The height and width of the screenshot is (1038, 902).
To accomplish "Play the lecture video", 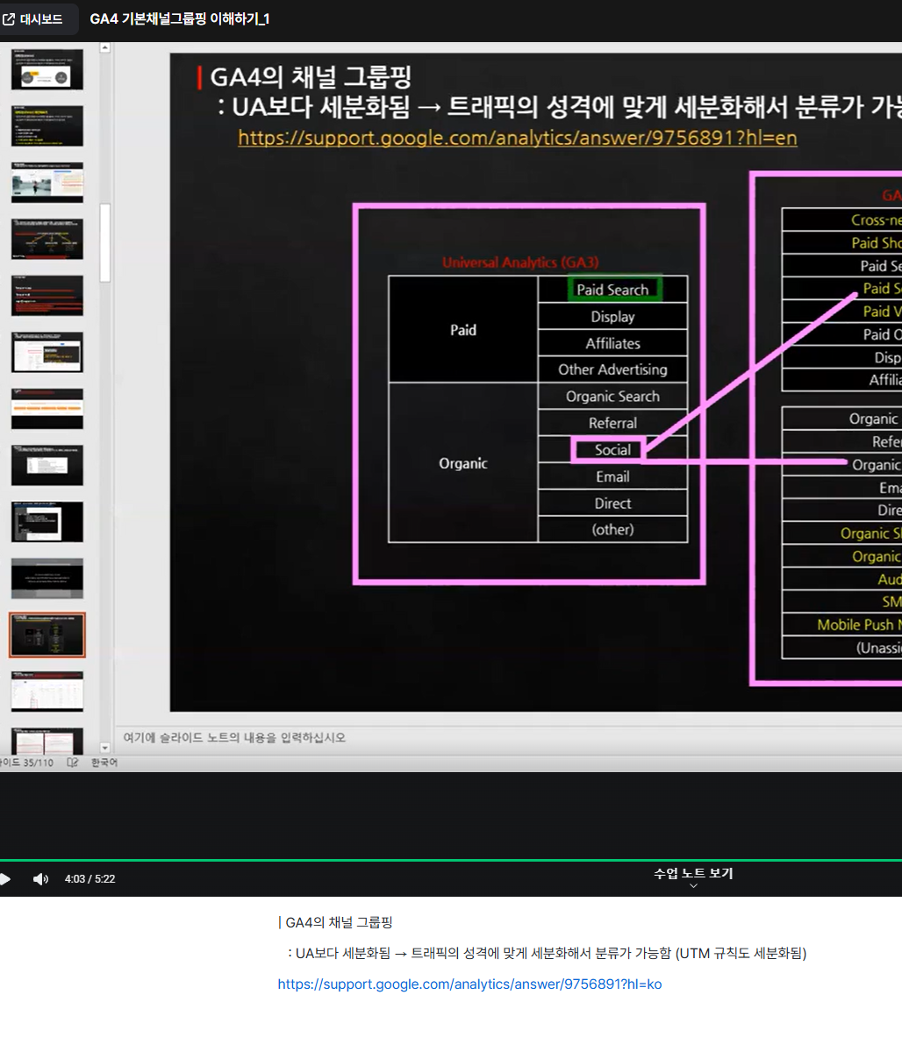I will [5, 879].
